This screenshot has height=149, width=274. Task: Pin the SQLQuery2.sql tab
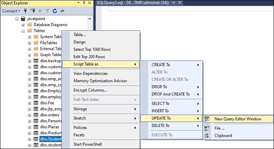pyautogui.click(x=174, y=2)
